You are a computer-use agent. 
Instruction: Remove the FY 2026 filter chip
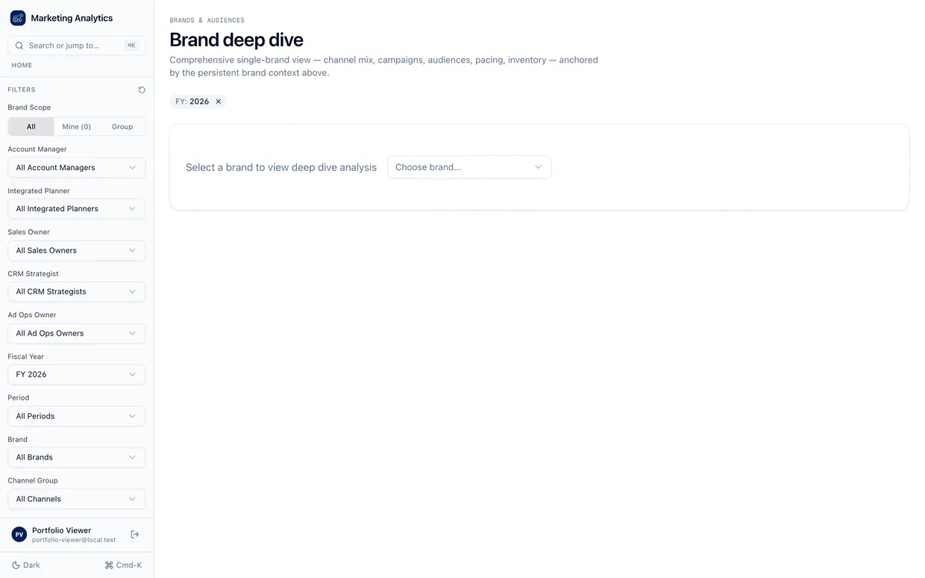pos(219,101)
